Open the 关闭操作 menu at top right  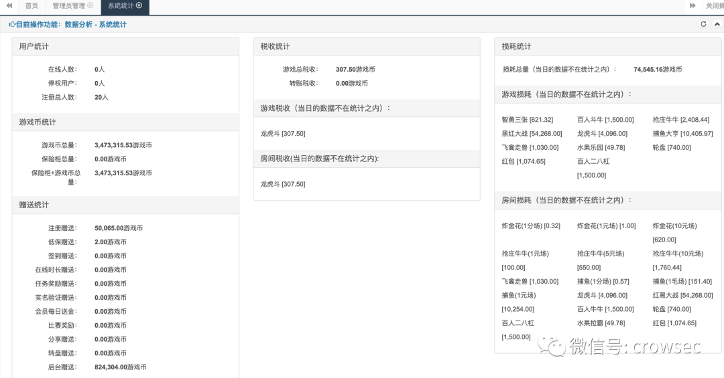pos(715,6)
